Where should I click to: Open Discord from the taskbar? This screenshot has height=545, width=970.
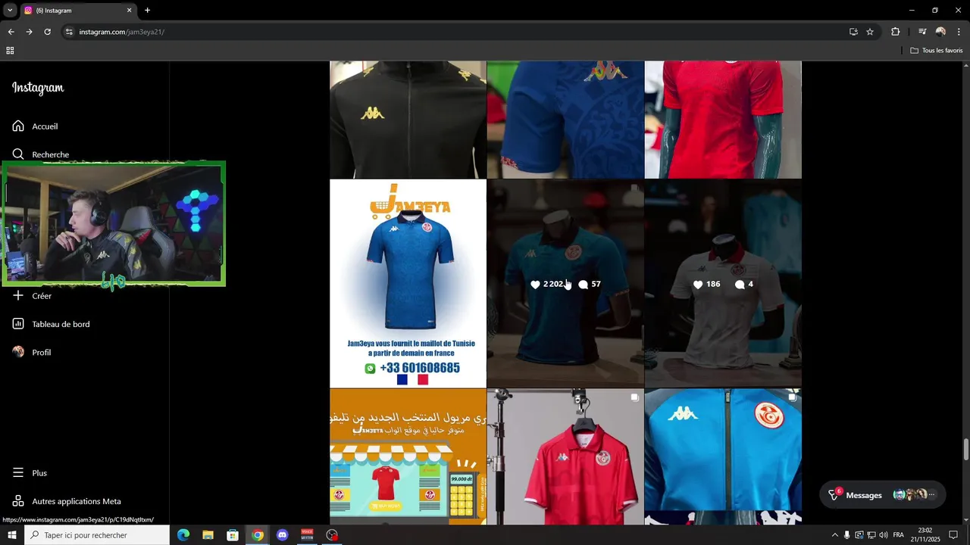point(283,535)
